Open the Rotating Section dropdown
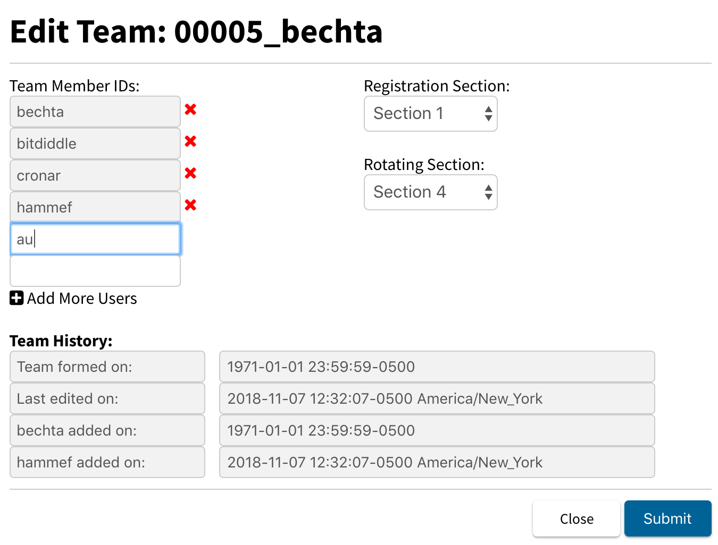Image resolution: width=718 pixels, height=545 pixels. (430, 192)
